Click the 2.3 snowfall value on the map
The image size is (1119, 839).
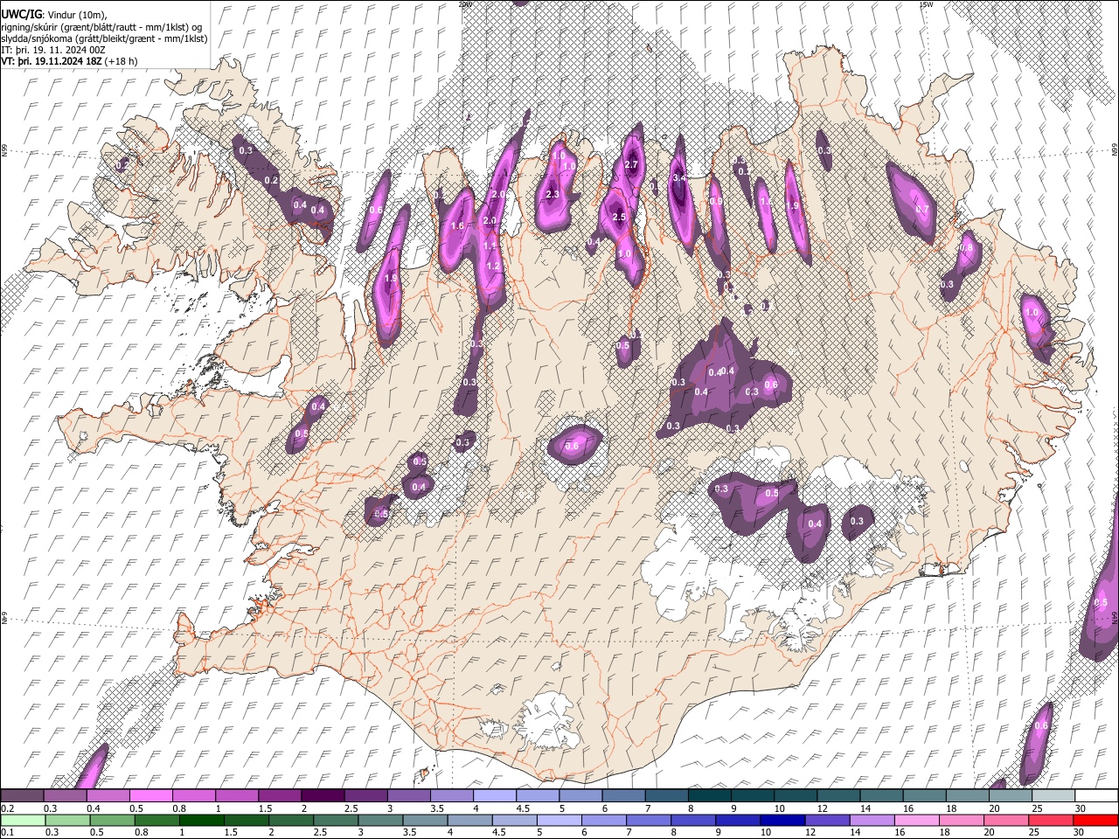[552, 194]
